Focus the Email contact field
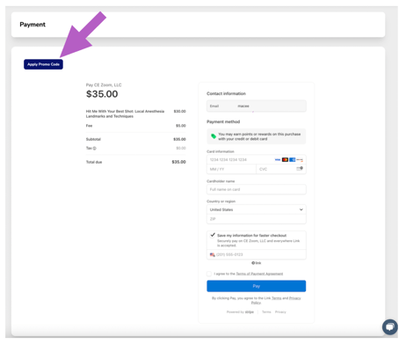 coord(257,106)
